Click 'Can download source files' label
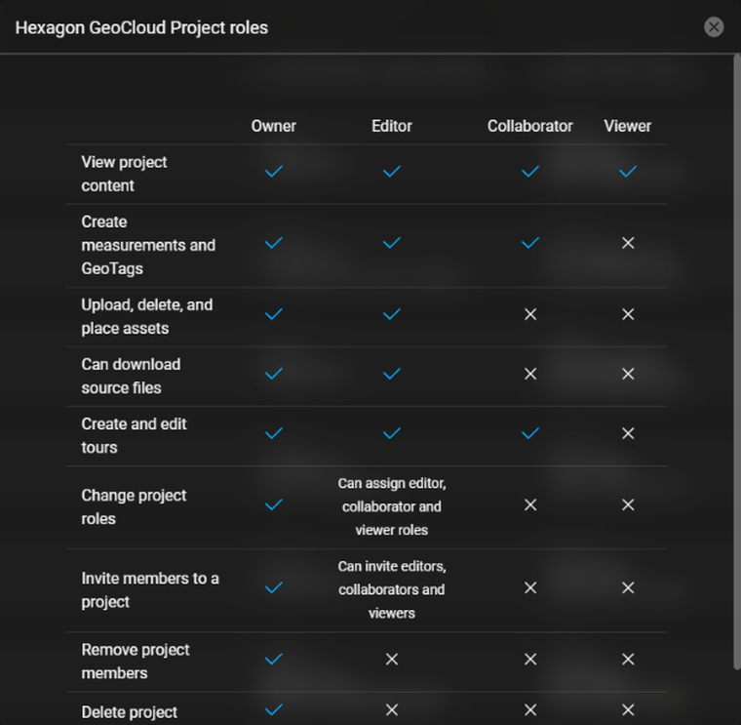Image resolution: width=741 pixels, height=725 pixels. coord(131,376)
